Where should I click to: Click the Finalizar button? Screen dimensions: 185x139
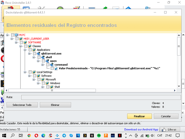[x=139, y=116]
